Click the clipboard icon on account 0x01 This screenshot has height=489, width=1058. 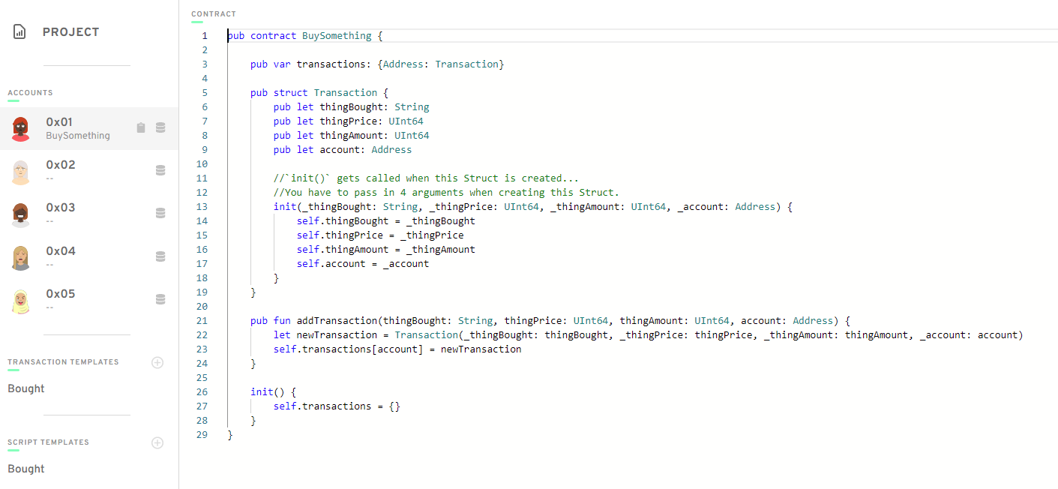pos(141,128)
